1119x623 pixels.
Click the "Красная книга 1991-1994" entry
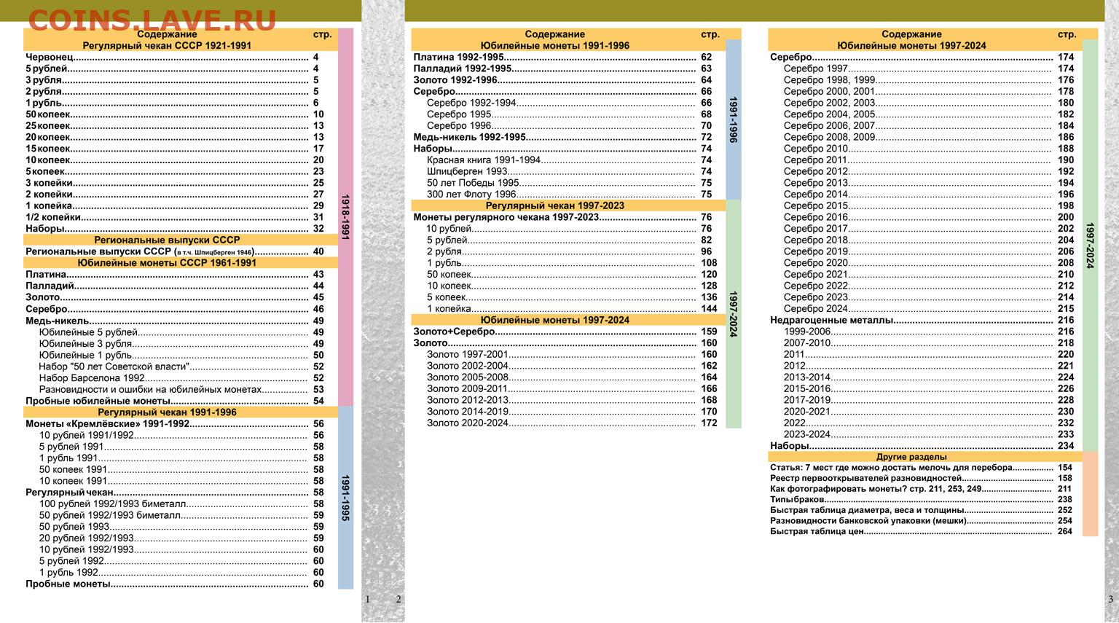568,160
